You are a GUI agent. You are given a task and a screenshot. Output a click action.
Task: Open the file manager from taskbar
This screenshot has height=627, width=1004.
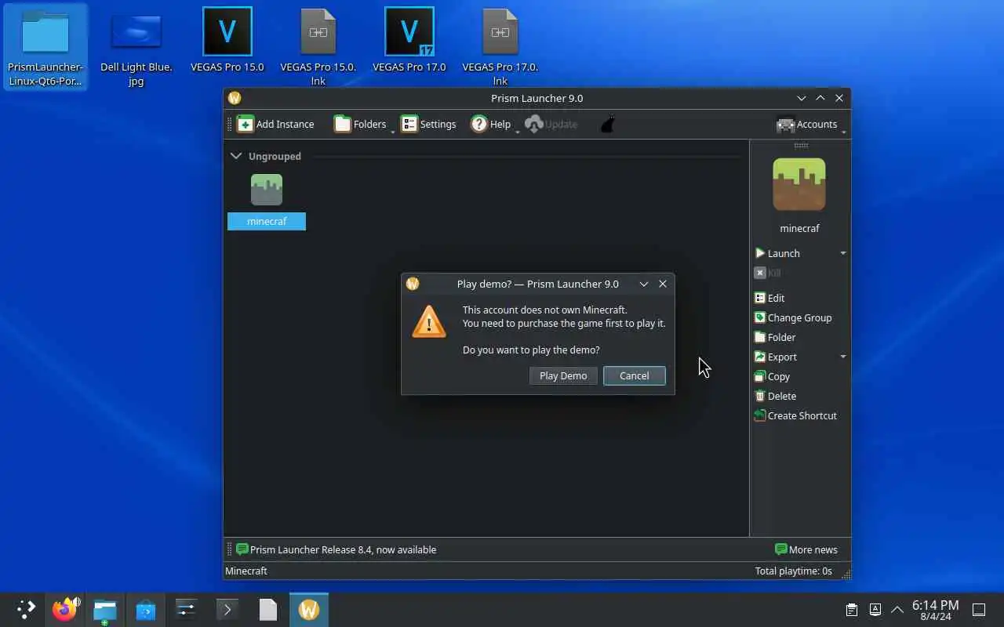[105, 610]
